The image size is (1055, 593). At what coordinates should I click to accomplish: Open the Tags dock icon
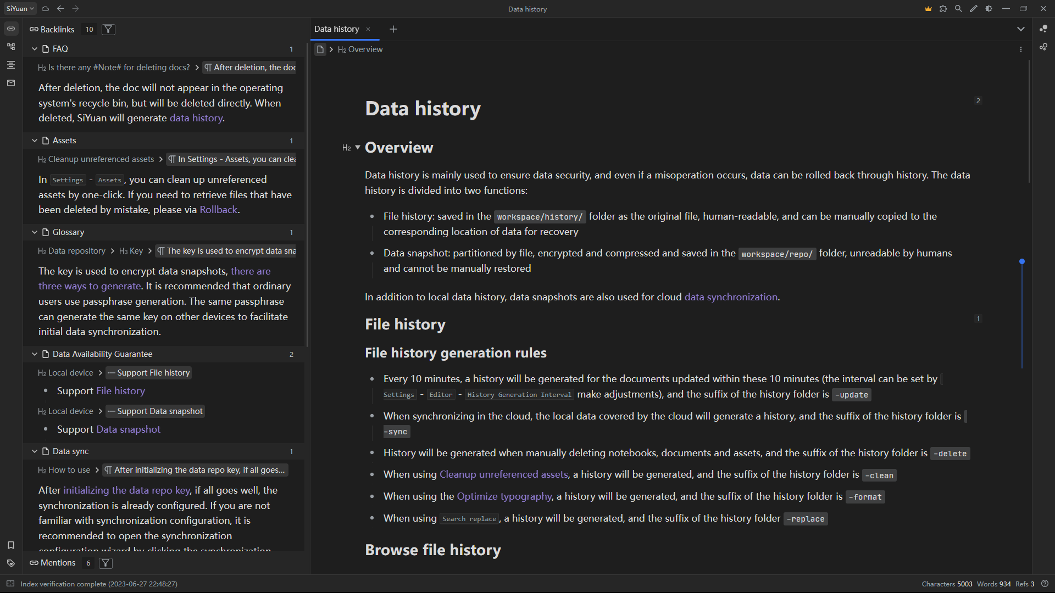click(11, 563)
